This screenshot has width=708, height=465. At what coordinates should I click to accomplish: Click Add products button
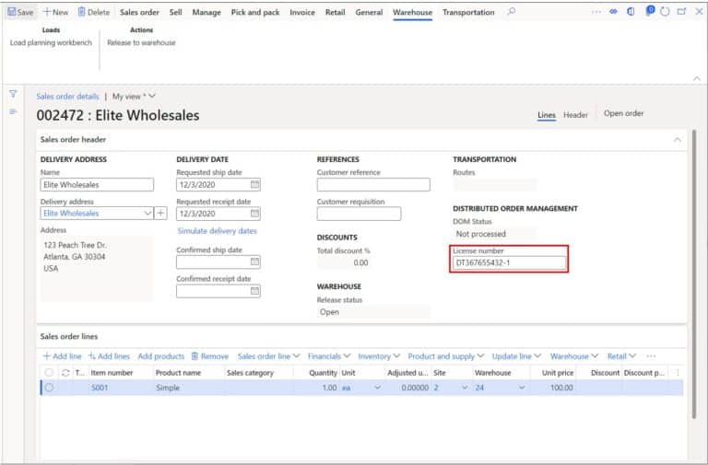[x=161, y=356]
